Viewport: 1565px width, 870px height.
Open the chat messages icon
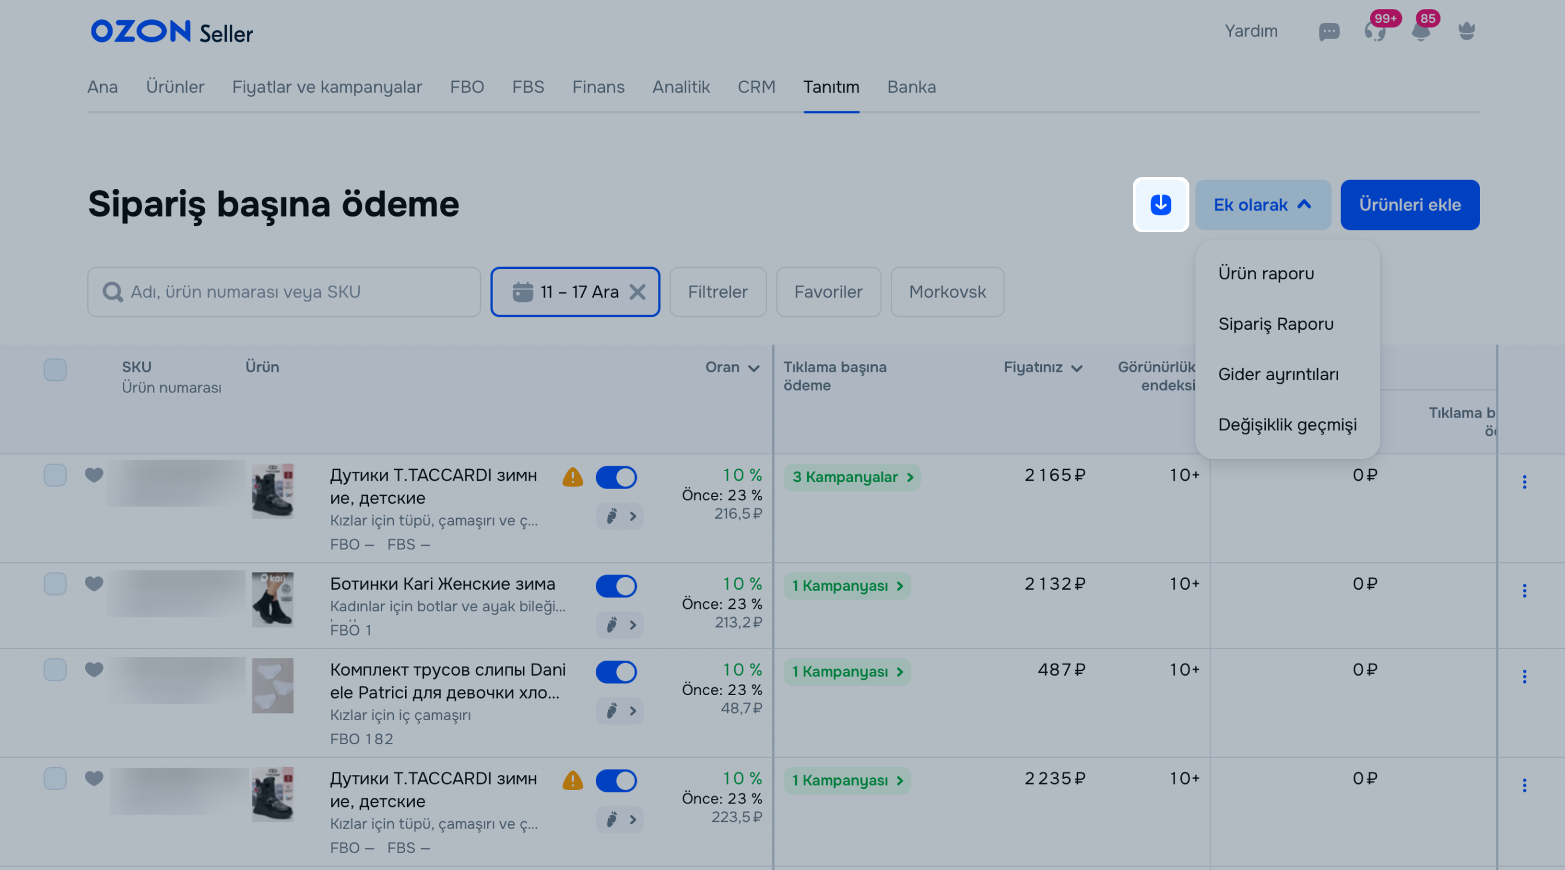click(x=1328, y=31)
